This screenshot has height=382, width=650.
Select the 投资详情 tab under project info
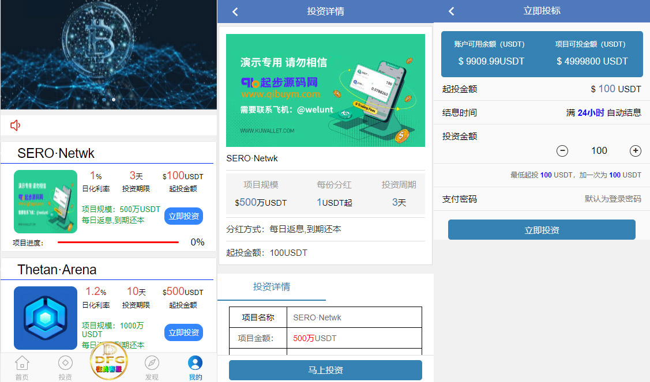(x=272, y=287)
